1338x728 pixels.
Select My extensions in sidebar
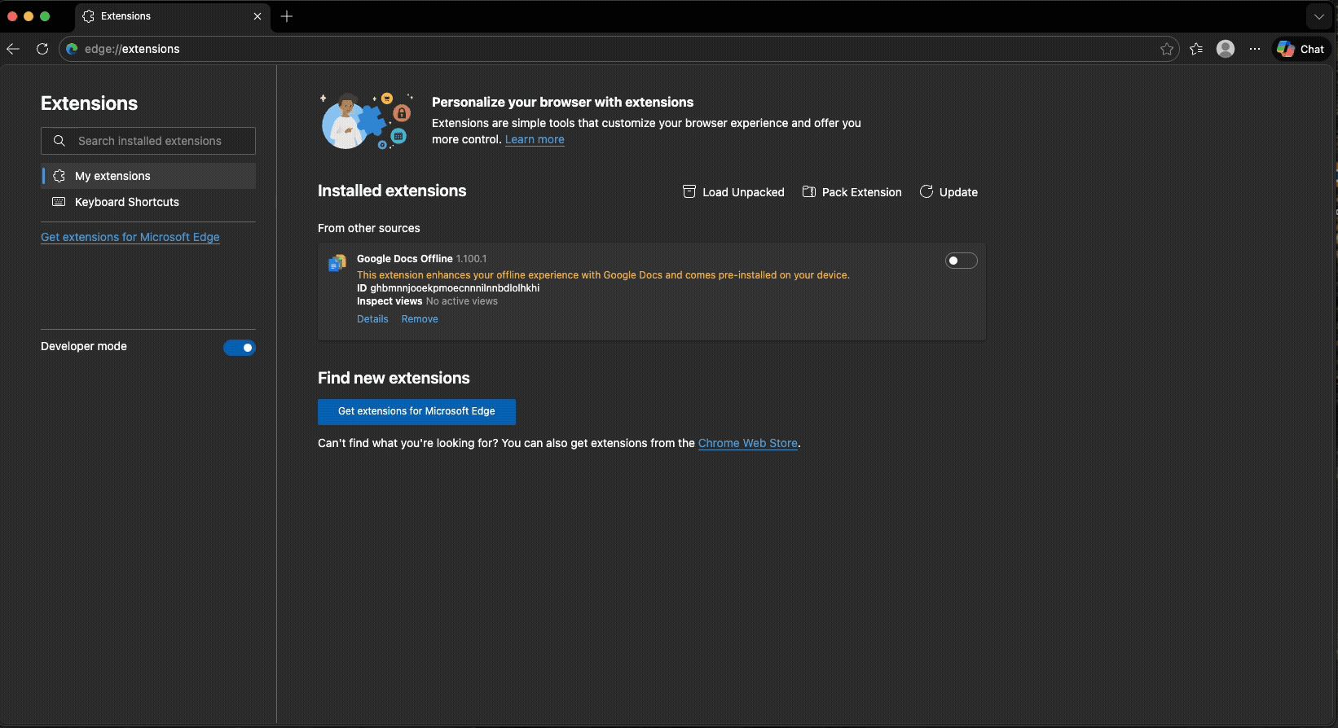(x=148, y=176)
